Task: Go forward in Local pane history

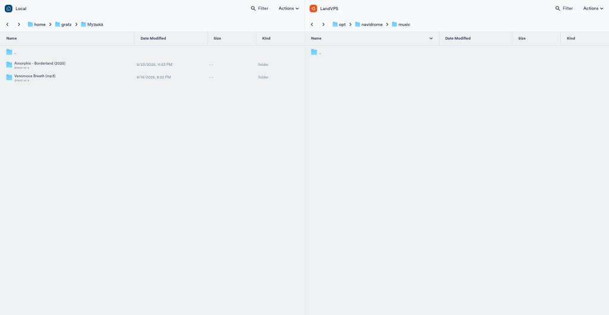Action: [19, 24]
